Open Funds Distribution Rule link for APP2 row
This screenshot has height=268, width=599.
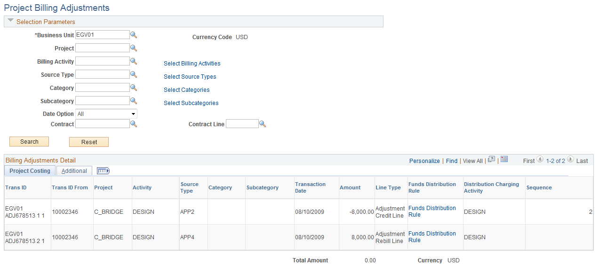432,211
